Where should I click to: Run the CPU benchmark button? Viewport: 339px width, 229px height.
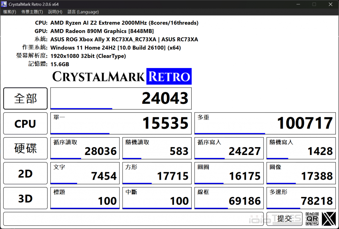click(x=25, y=124)
